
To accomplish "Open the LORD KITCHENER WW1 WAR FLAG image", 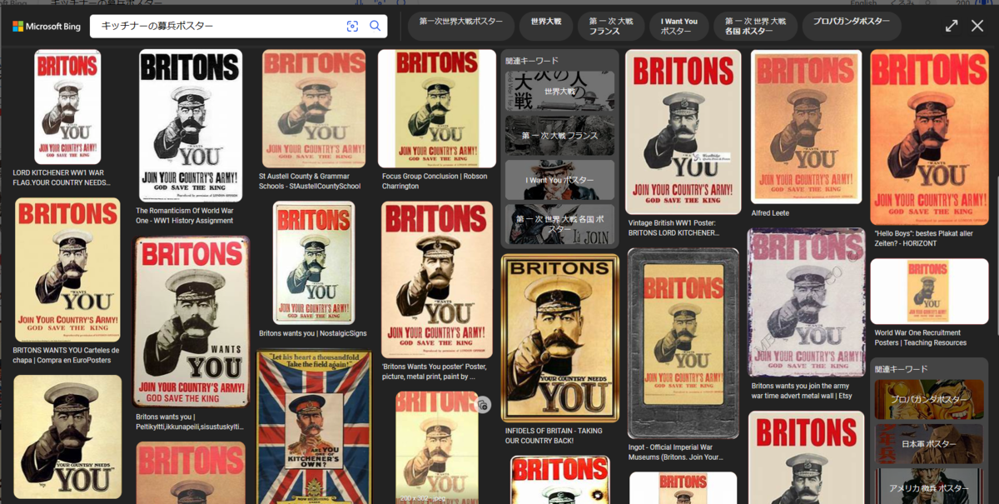I will point(67,107).
